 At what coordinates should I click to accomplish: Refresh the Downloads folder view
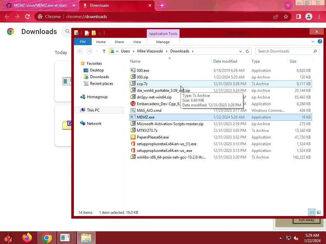click(x=247, y=51)
